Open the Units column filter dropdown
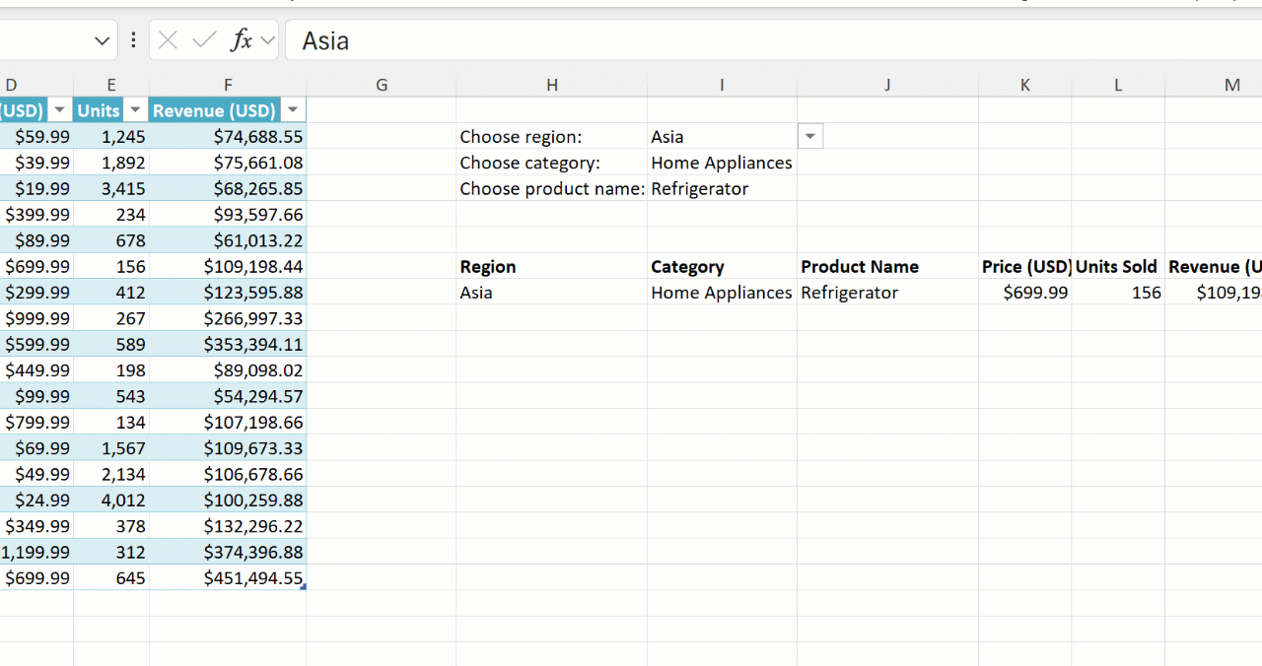 135,110
